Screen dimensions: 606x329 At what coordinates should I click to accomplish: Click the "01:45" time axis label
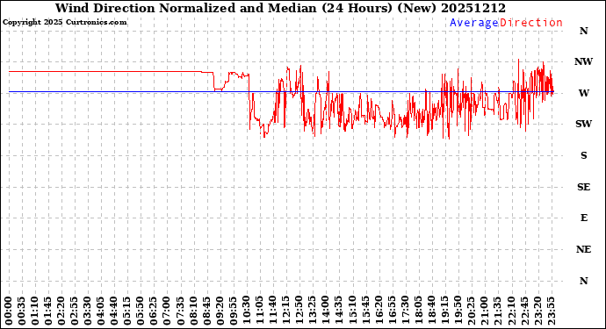tap(48, 311)
